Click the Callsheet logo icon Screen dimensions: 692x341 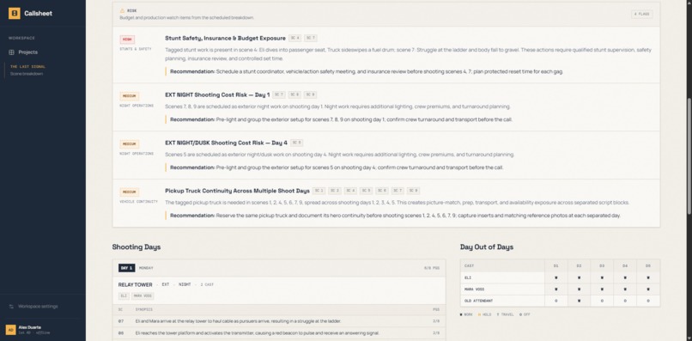click(x=14, y=13)
